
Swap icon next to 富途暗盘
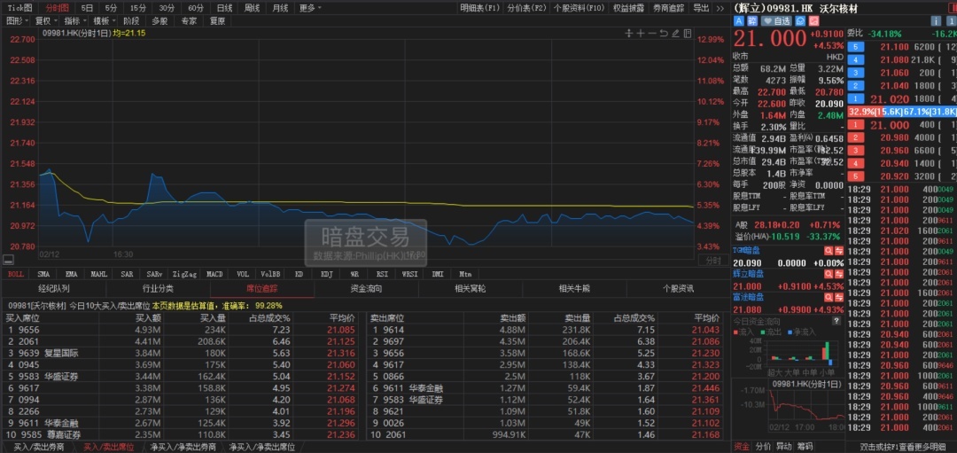[838, 297]
